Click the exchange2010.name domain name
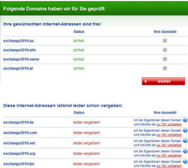The image size is (188, 168). (x=21, y=59)
